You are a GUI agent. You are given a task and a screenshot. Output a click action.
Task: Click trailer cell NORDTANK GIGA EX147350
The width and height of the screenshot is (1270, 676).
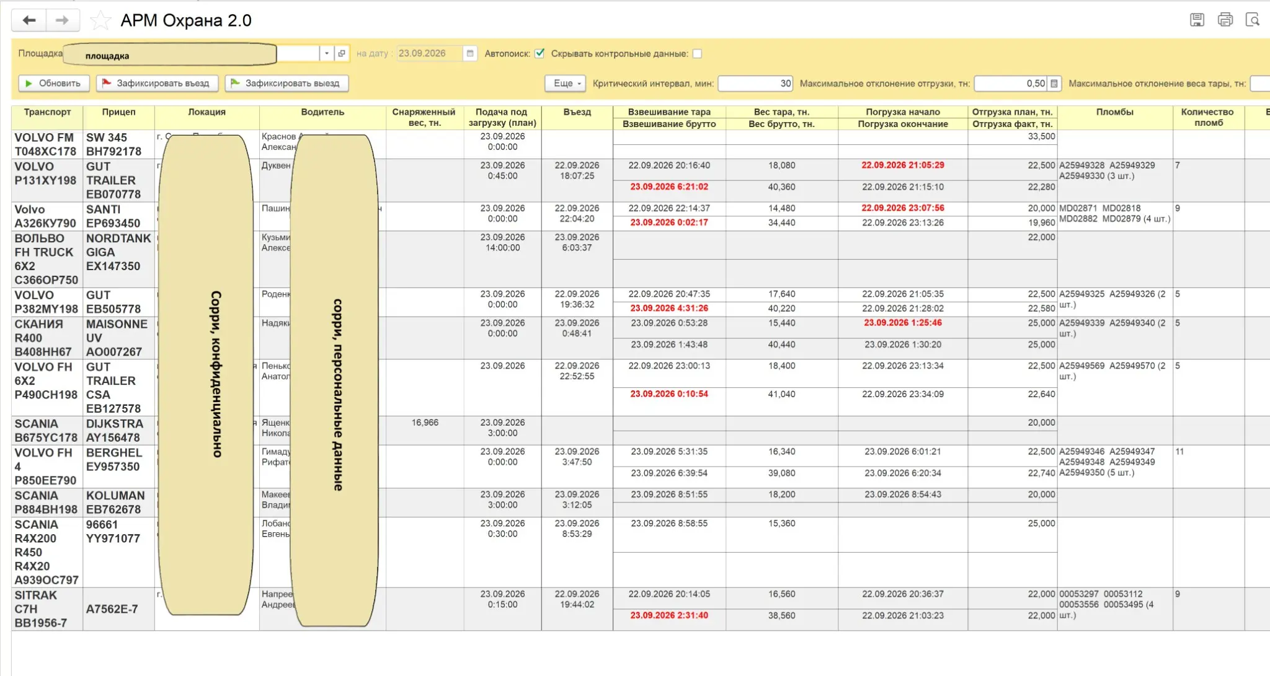(x=118, y=259)
